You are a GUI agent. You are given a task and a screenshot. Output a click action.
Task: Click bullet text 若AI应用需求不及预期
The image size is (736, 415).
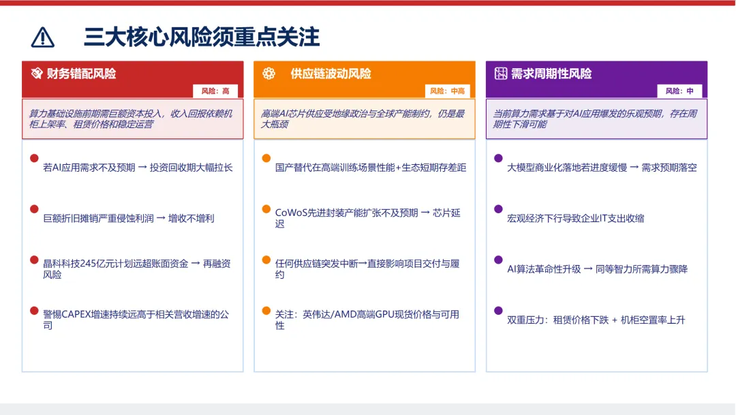[138, 168]
